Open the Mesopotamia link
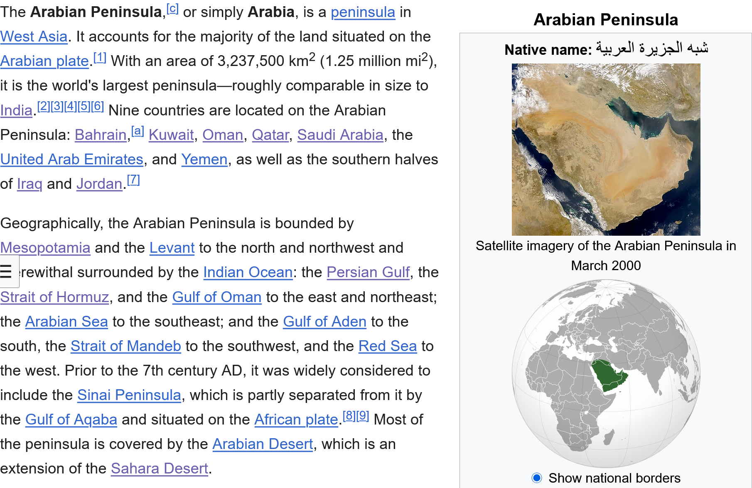The image size is (752, 488). click(45, 248)
